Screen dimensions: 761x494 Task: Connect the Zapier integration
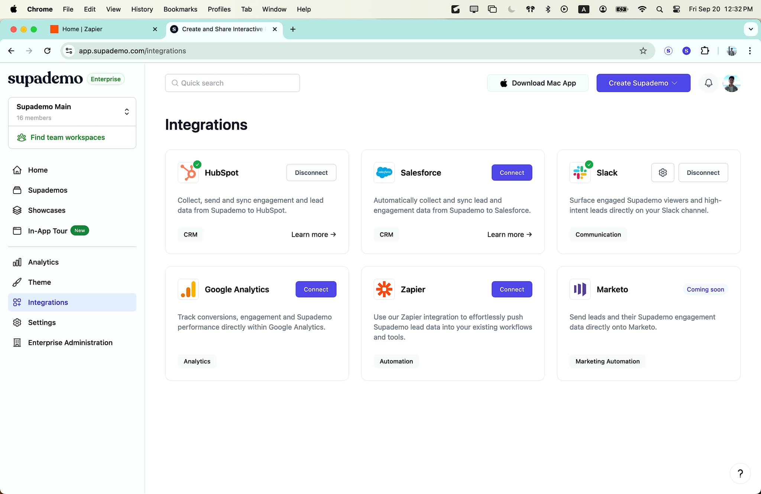512,289
